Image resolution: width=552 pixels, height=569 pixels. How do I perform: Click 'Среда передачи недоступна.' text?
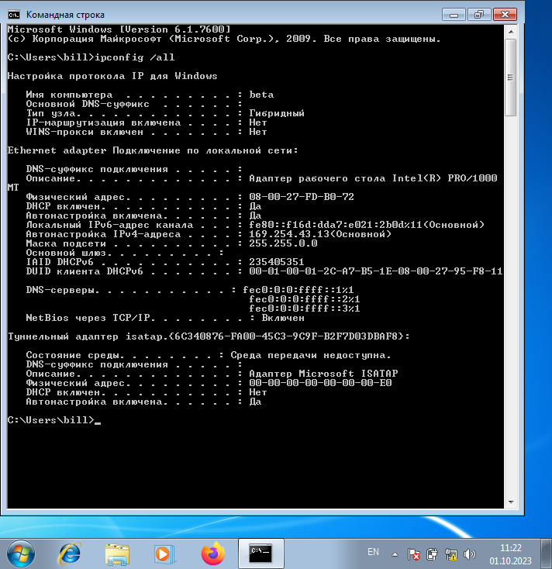pyautogui.click(x=311, y=355)
